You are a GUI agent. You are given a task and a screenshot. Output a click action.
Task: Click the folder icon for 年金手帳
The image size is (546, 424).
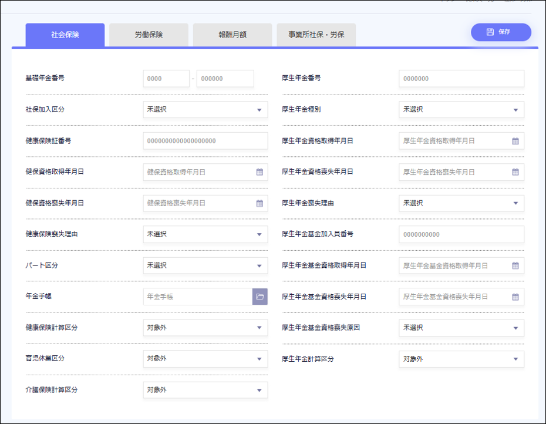(x=260, y=297)
